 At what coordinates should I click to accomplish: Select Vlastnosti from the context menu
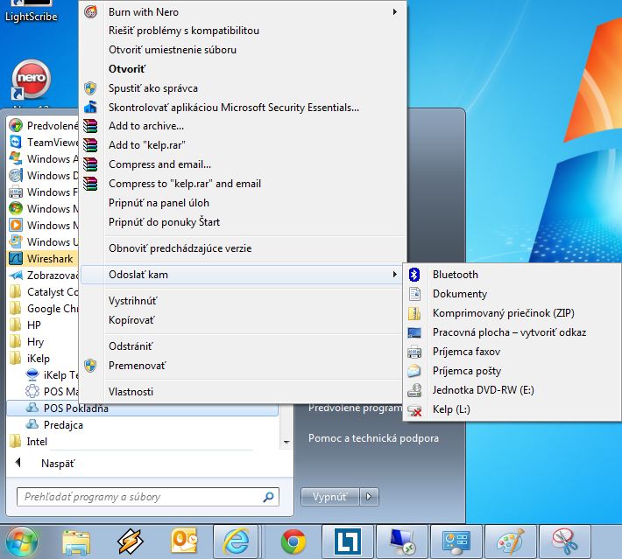coord(131,392)
